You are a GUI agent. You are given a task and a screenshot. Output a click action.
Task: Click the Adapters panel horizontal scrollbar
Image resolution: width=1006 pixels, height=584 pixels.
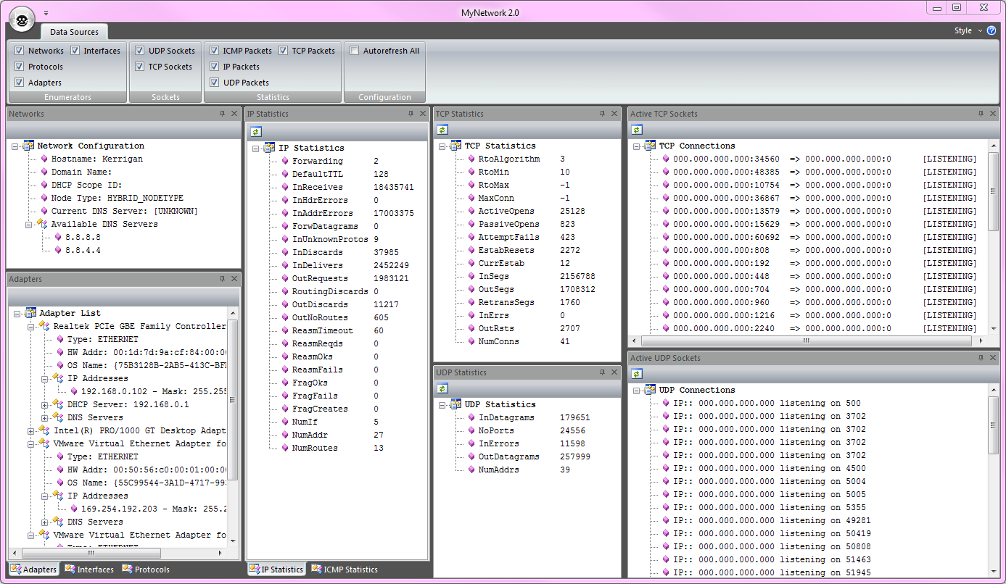(x=91, y=552)
